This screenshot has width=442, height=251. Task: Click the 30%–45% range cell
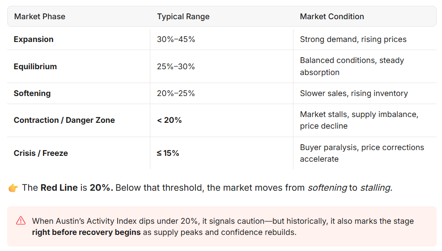coord(176,39)
